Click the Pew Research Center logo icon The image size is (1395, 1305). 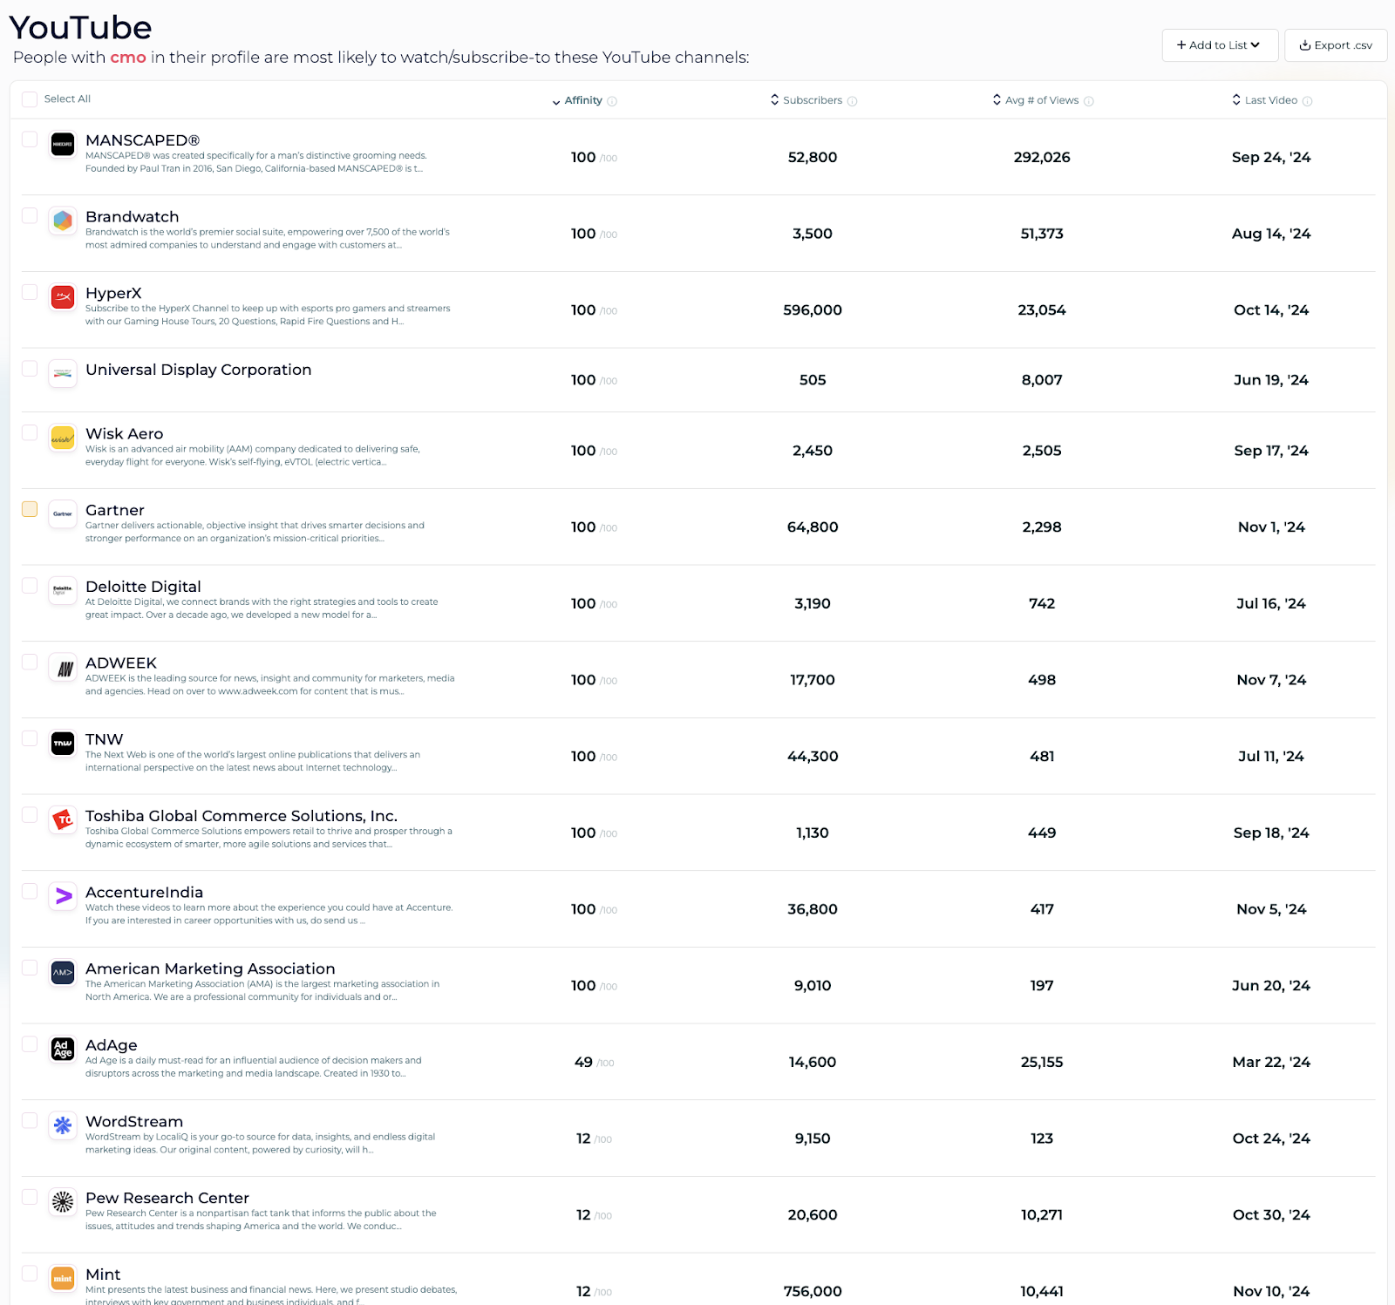[63, 1202]
